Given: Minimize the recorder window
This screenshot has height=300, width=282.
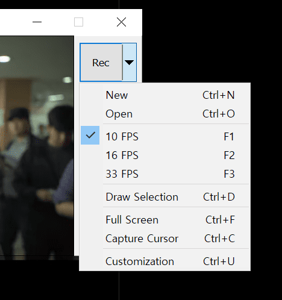Looking at the screenshot, I should pyautogui.click(x=37, y=22).
